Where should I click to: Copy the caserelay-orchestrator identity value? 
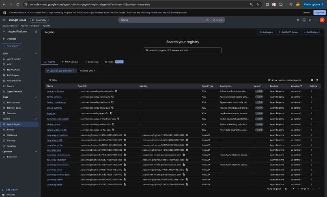(x=187, y=135)
